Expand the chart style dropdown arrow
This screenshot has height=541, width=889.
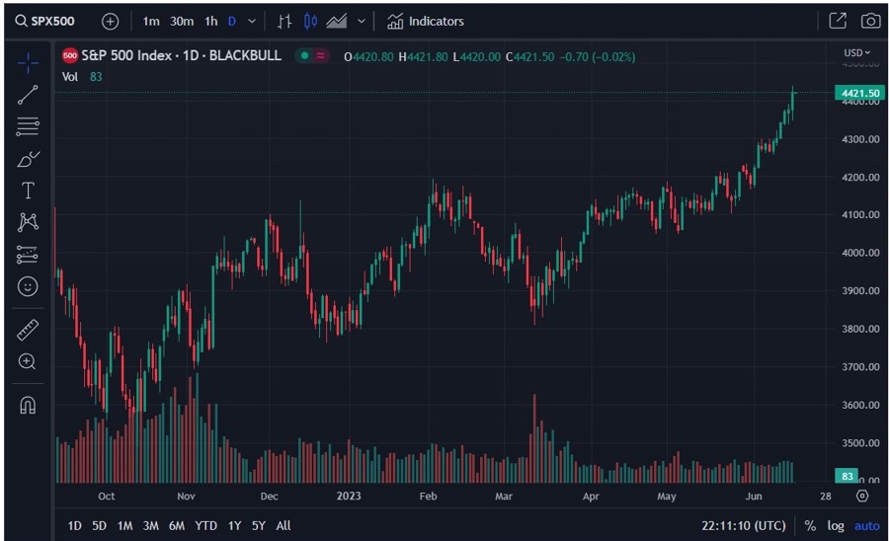[x=362, y=21]
